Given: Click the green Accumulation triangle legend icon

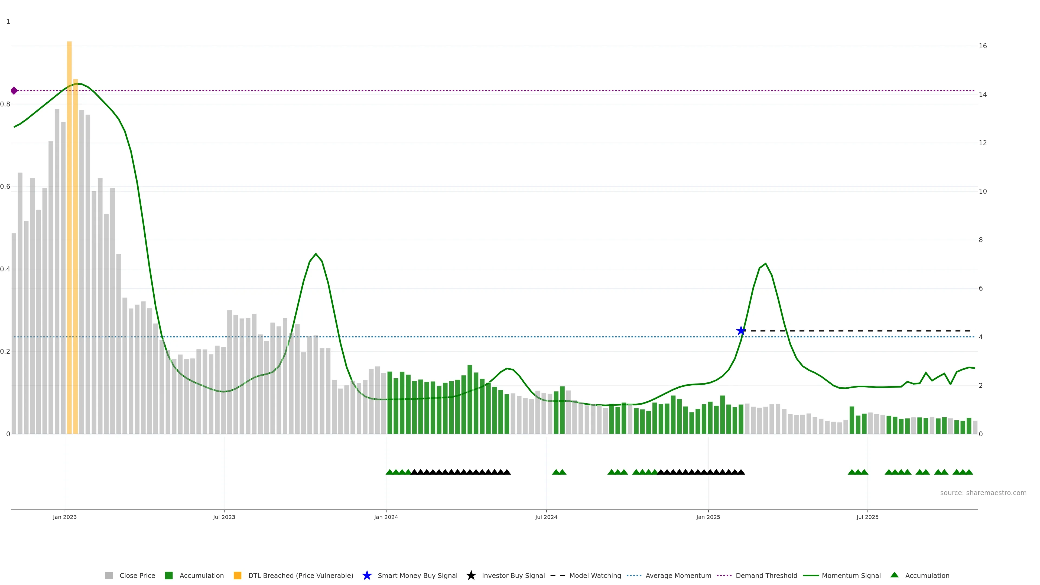Looking at the screenshot, I should click(x=894, y=575).
